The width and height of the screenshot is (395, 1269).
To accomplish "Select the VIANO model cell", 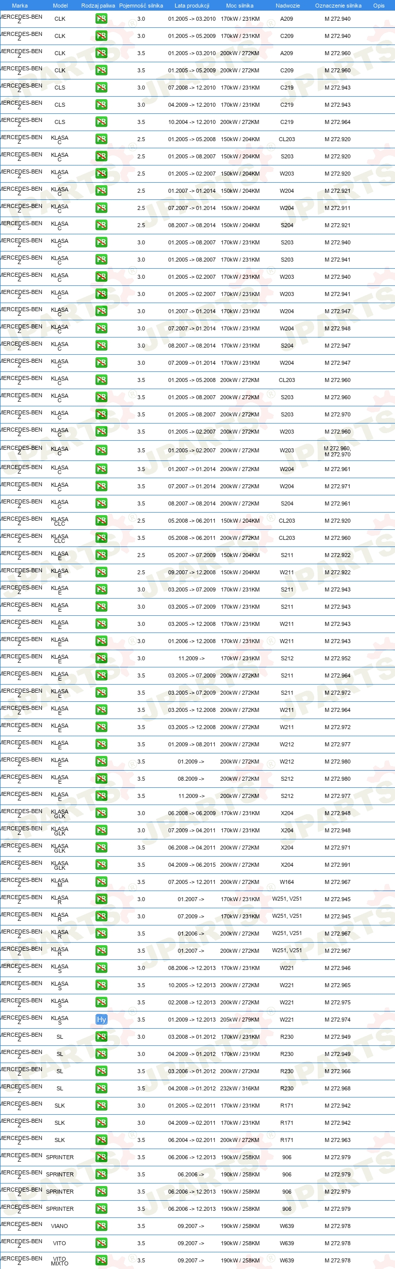I will (x=60, y=1226).
